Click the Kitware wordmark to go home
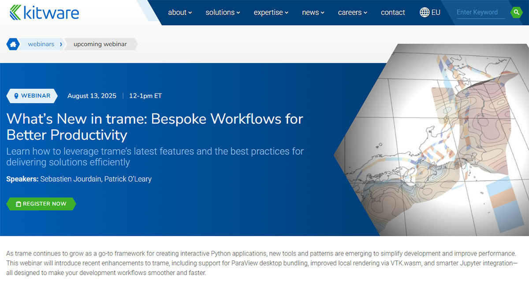Image resolution: width=529 pixels, height=284 pixels. [x=51, y=12]
